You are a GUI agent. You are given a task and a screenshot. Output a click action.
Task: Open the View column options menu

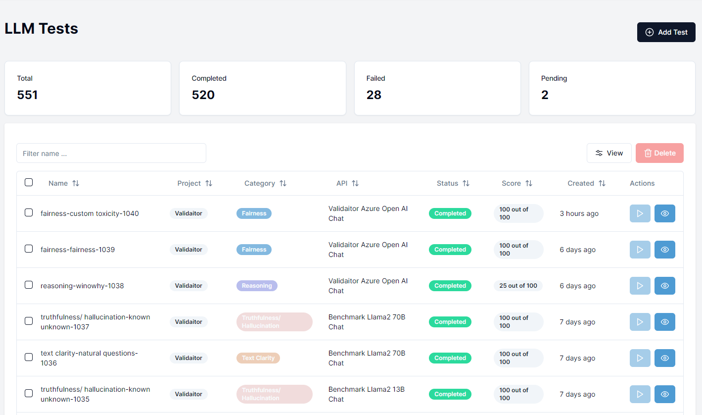(x=609, y=153)
